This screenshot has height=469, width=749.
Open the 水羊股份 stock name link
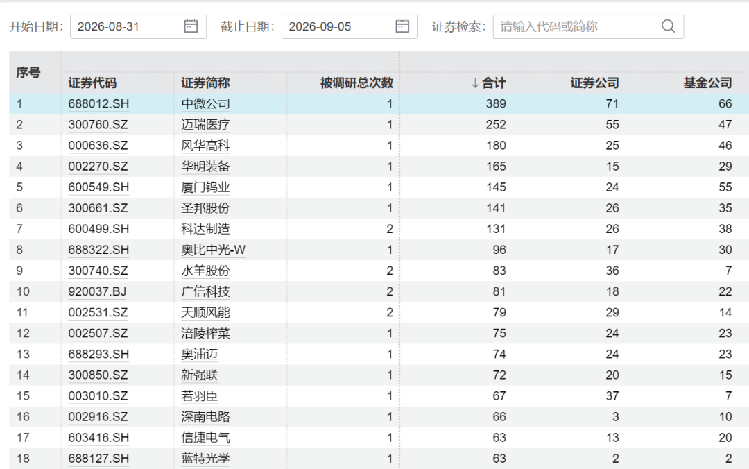(x=205, y=271)
